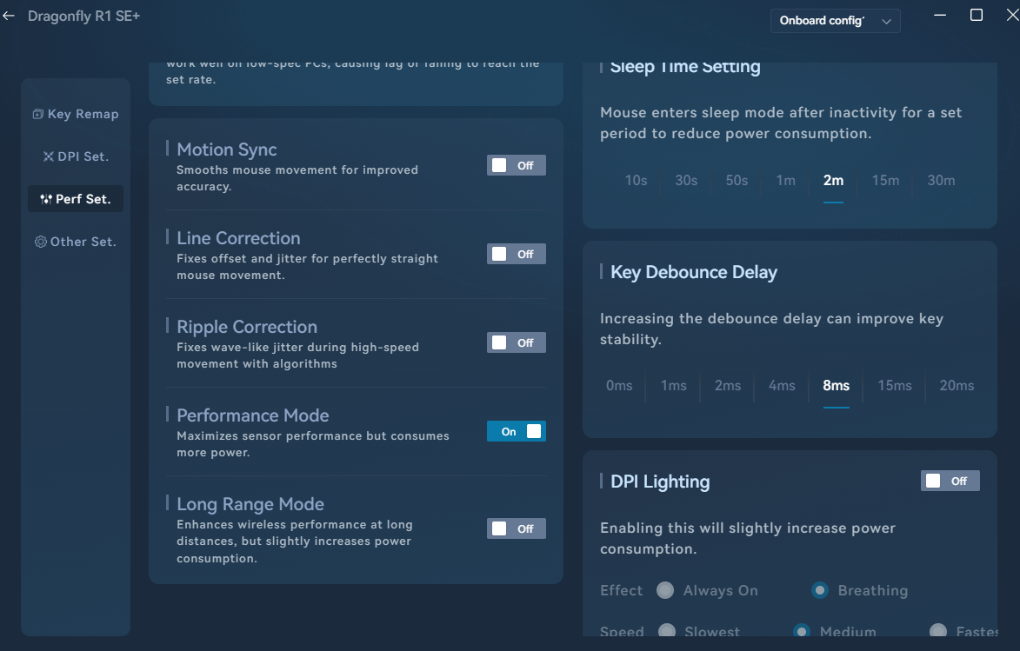Screen dimensions: 1020x651
Task: Open Key Remap settings
Action: [76, 114]
